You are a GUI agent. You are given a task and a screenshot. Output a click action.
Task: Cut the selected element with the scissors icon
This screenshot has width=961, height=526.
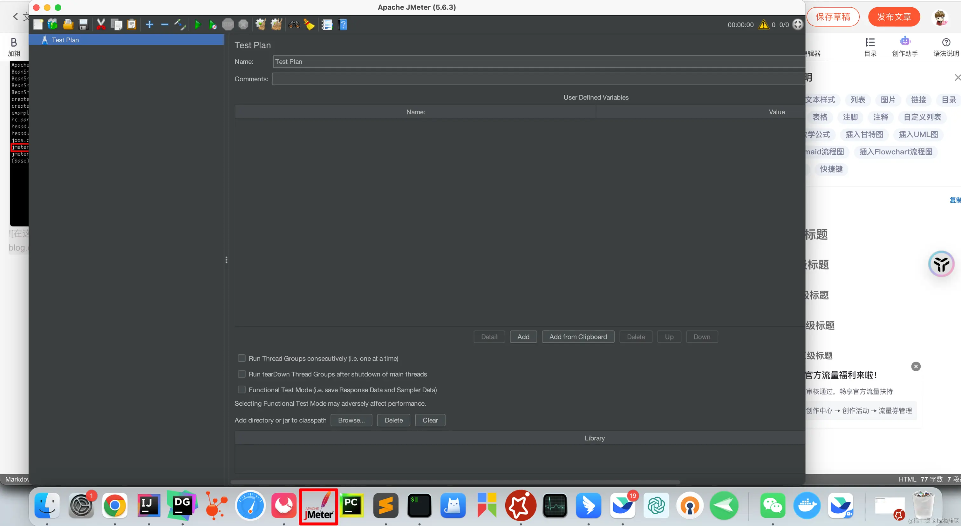(x=101, y=24)
